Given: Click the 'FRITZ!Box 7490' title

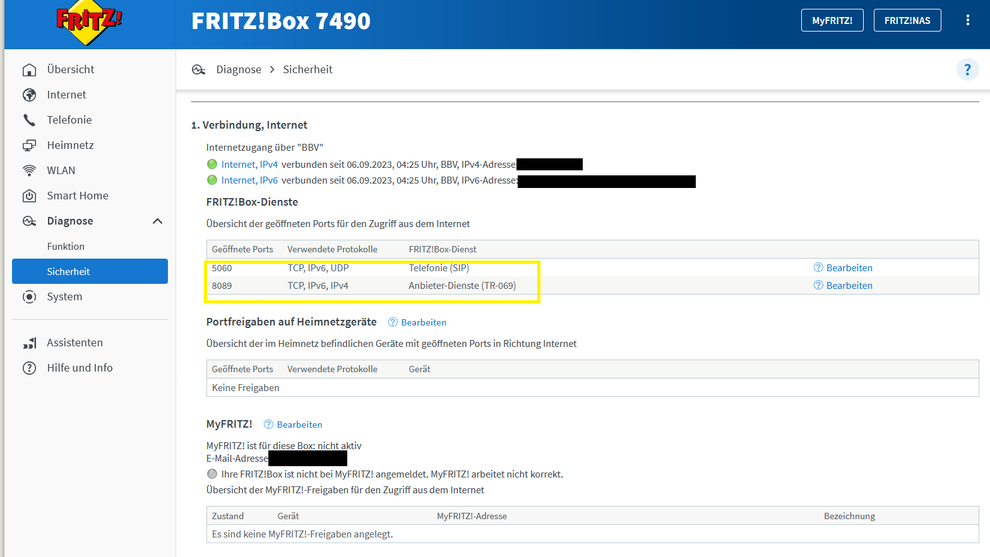Looking at the screenshot, I should pyautogui.click(x=281, y=21).
